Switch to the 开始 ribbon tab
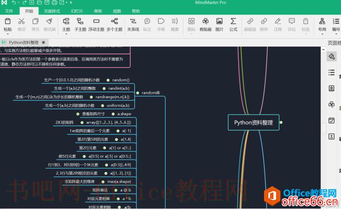Image resolution: width=341 pixels, height=209 pixels. point(29,11)
